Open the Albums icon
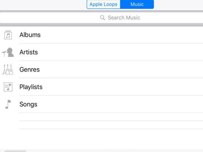203x152 pixels. click(x=8, y=35)
